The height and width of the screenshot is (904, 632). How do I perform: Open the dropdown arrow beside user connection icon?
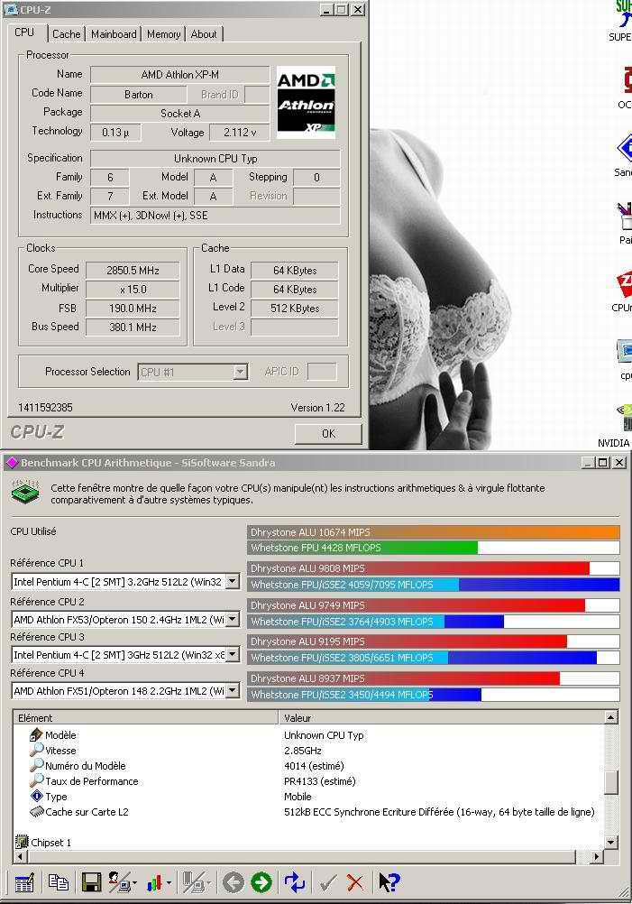click(135, 882)
